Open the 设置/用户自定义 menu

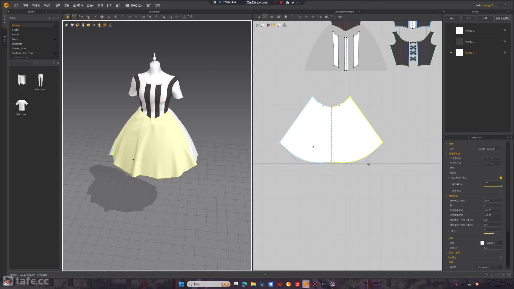[133, 5]
